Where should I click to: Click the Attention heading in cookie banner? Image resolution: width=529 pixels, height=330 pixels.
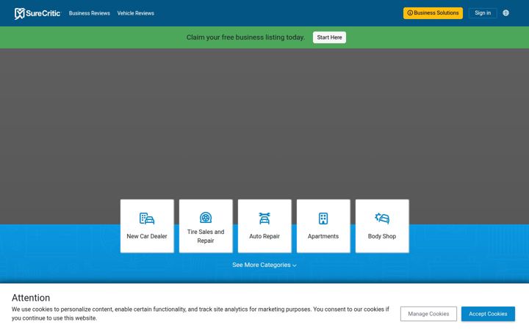[x=31, y=298]
